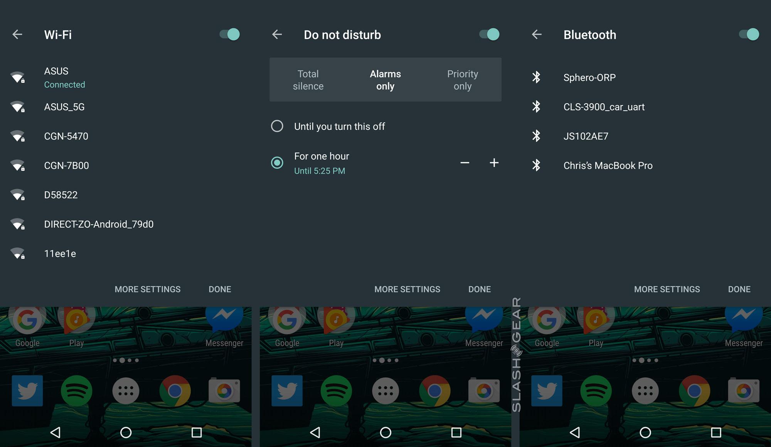771x447 pixels.
Task: Tap the Wi-Fi signal icon beside CGN-7B00
Action: 18,165
